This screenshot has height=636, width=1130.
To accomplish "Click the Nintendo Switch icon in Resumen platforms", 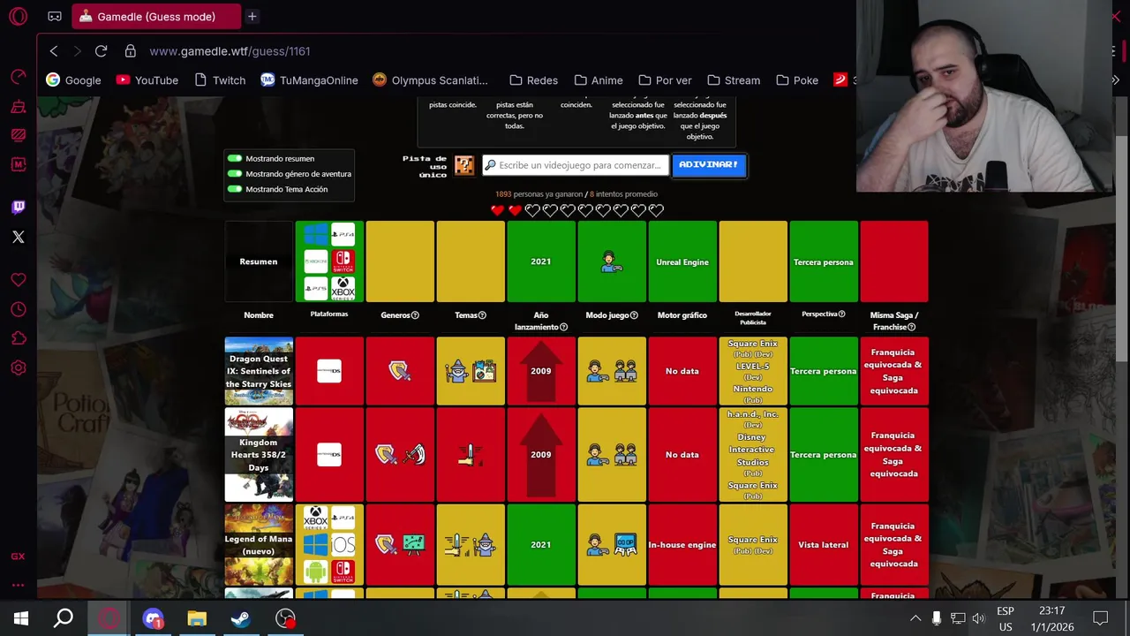I will pos(343,261).
